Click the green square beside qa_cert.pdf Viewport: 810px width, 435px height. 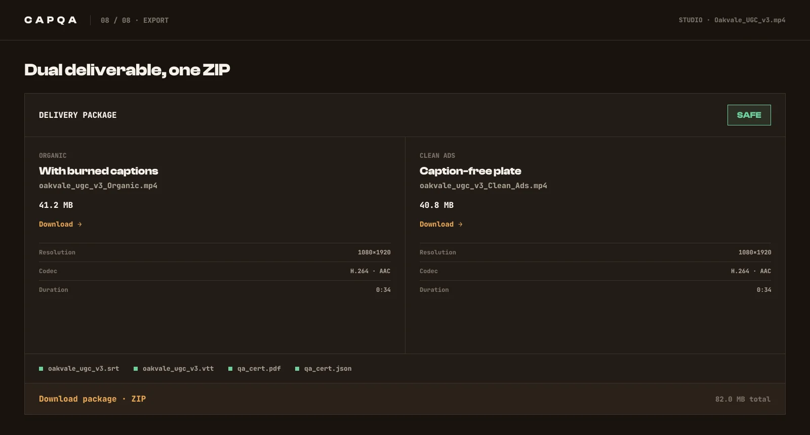pos(230,369)
